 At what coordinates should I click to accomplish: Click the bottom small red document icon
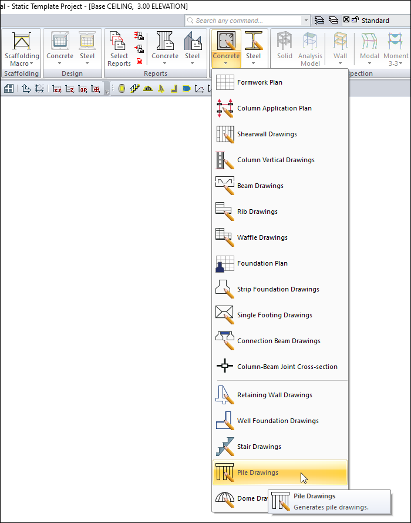pyautogui.click(x=139, y=61)
